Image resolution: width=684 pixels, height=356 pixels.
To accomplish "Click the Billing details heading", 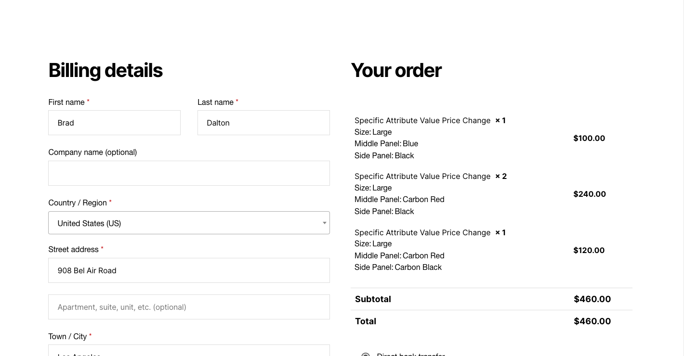I will [x=105, y=70].
